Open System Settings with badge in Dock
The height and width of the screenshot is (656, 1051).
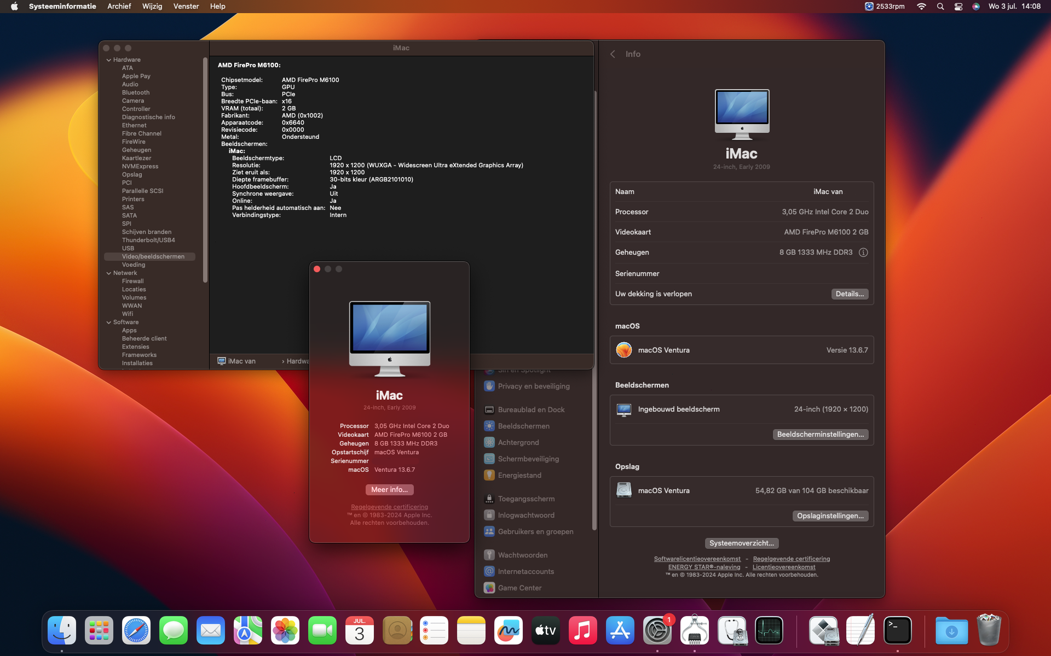[x=657, y=630]
